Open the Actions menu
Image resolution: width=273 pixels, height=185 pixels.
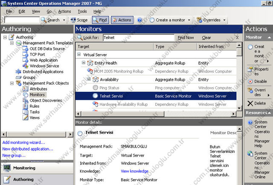pyautogui.click(x=64, y=11)
